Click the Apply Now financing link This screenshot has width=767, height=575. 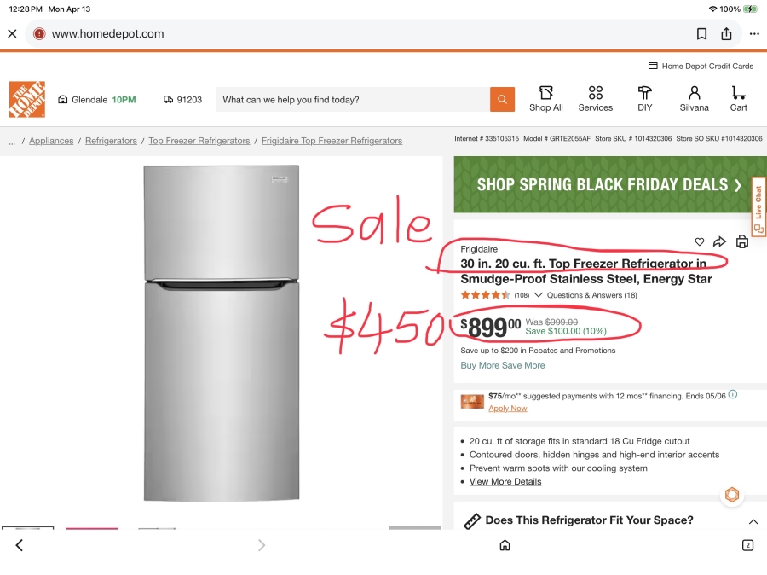tap(508, 409)
